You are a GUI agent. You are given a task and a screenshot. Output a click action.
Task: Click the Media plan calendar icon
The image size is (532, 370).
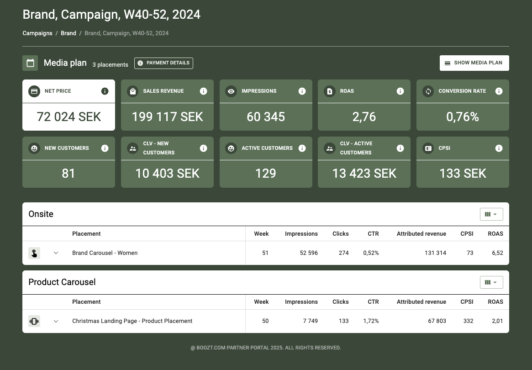(30, 63)
